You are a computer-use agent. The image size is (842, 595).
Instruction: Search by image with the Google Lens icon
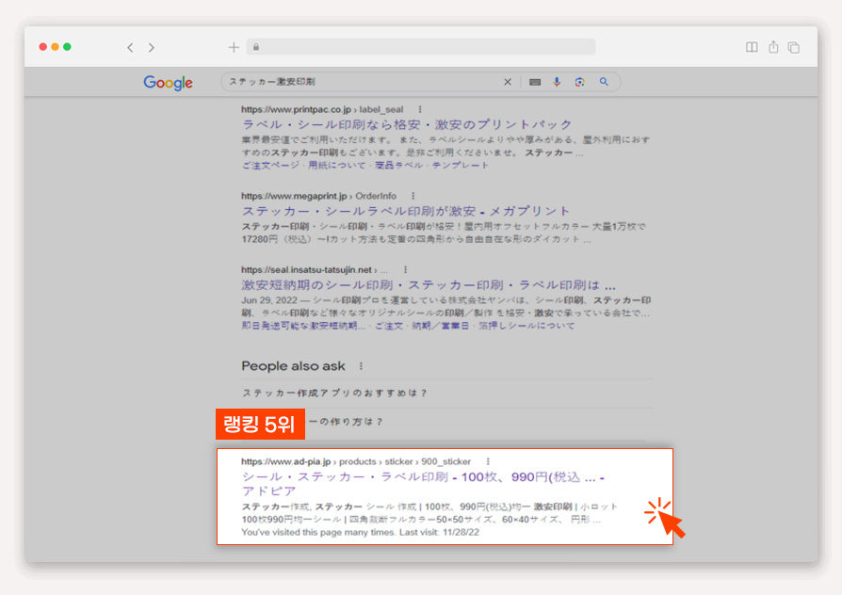579,82
